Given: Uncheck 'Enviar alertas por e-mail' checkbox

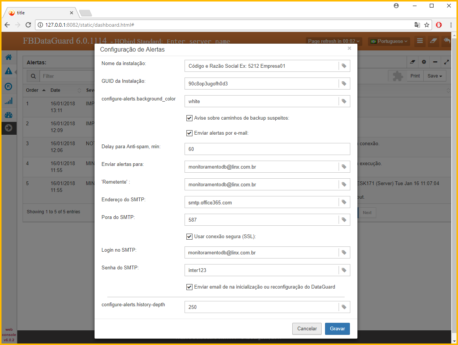Looking at the screenshot, I should point(189,133).
